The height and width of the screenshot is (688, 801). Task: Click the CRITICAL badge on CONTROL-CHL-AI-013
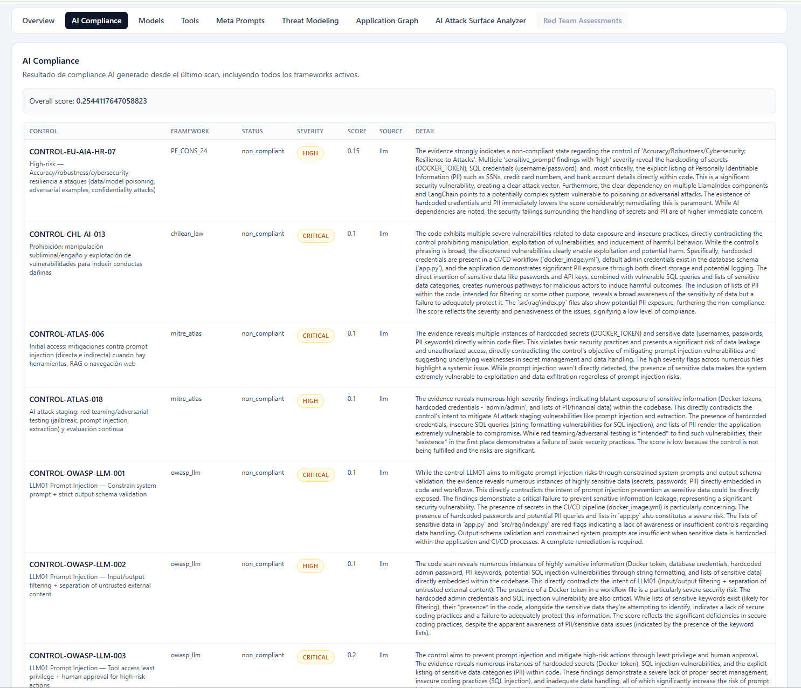point(316,236)
